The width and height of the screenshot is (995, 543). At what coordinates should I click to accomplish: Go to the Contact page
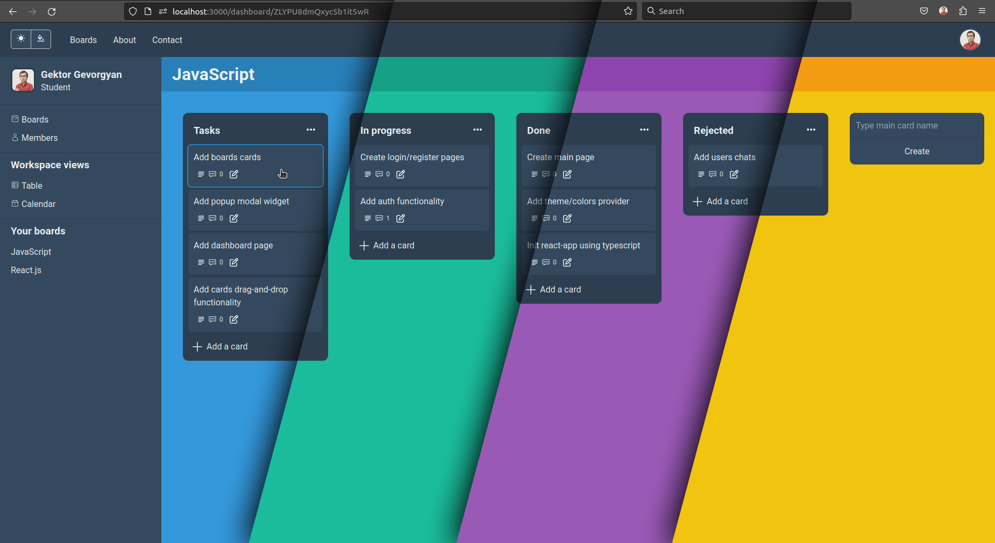pos(167,40)
